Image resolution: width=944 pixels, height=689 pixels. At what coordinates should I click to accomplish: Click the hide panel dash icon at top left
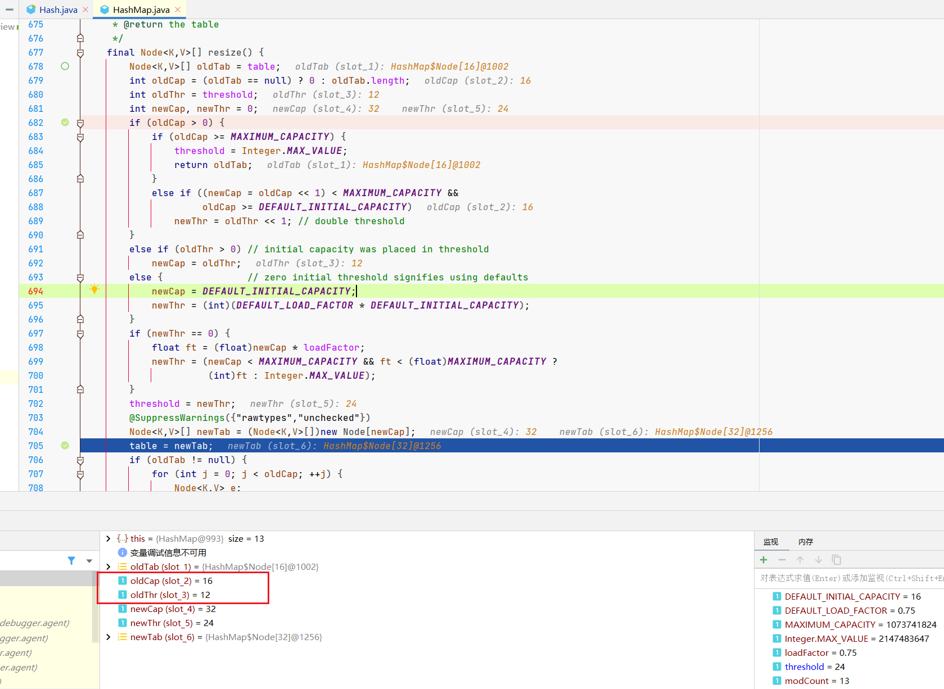[x=10, y=10]
